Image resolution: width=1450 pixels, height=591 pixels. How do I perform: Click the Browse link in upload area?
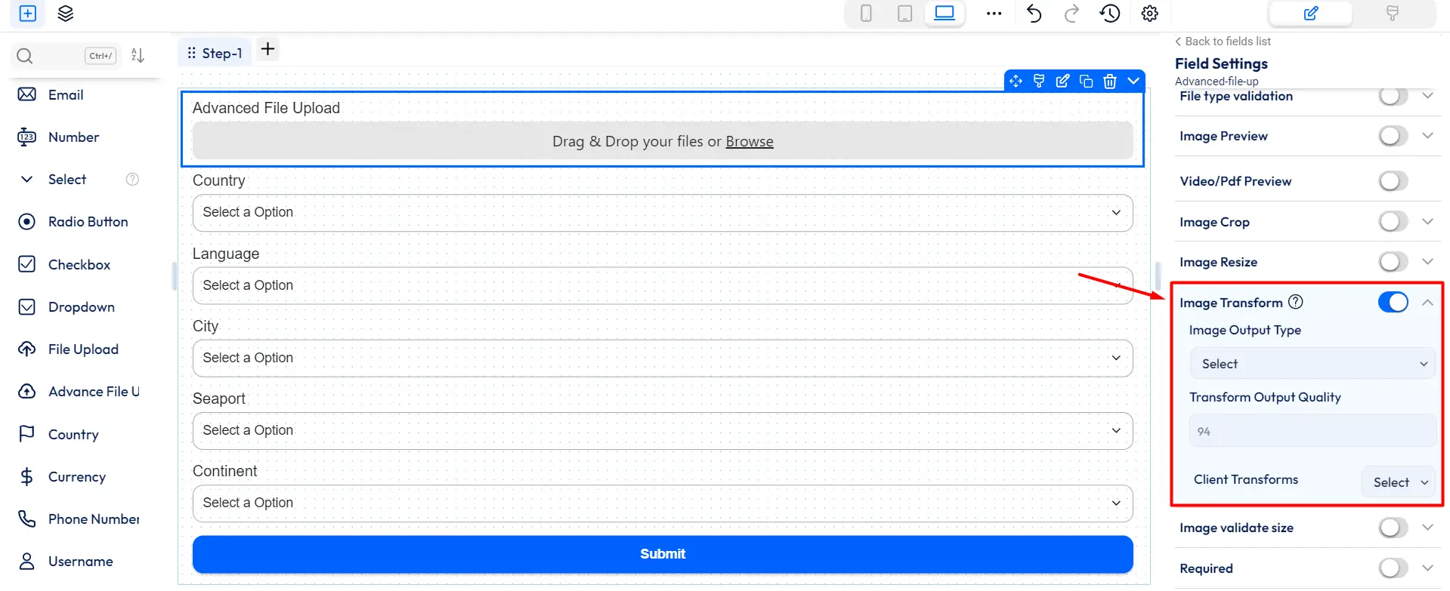(749, 142)
